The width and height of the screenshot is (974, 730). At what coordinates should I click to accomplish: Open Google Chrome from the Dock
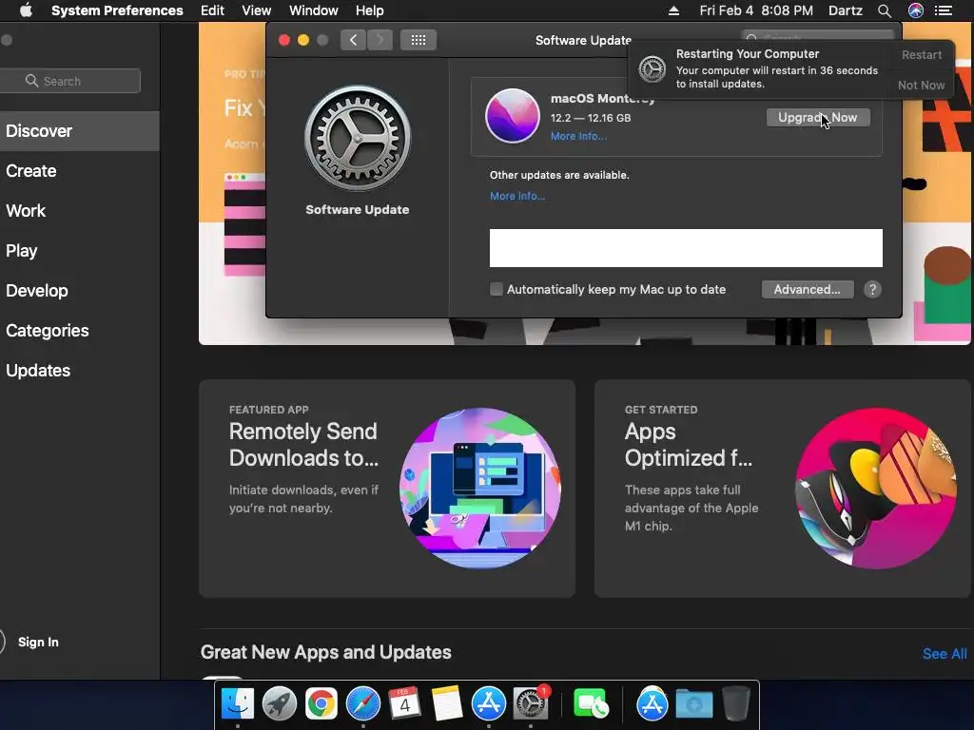[x=321, y=704]
